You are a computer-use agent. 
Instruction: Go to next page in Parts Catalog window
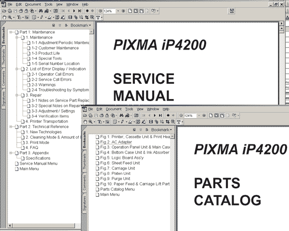coord(155,115)
